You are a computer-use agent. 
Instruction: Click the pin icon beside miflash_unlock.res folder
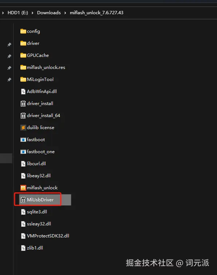point(9,68)
